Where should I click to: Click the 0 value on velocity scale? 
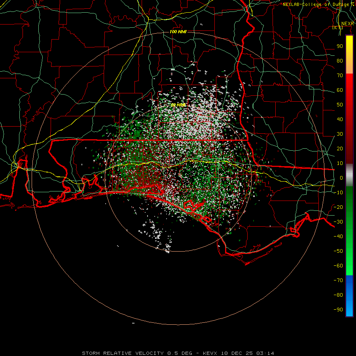(x=341, y=178)
